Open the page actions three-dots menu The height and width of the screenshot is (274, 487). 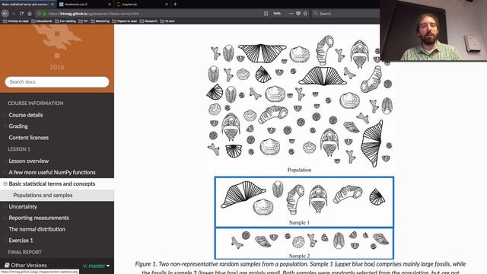click(291, 14)
